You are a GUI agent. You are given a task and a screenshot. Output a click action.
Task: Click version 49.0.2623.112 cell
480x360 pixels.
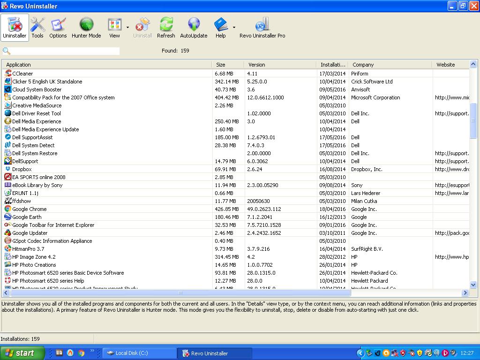click(x=264, y=209)
